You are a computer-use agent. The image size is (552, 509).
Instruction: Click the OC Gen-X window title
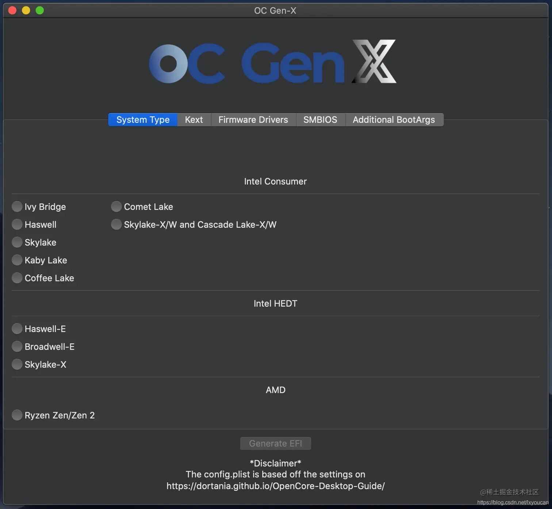275,11
